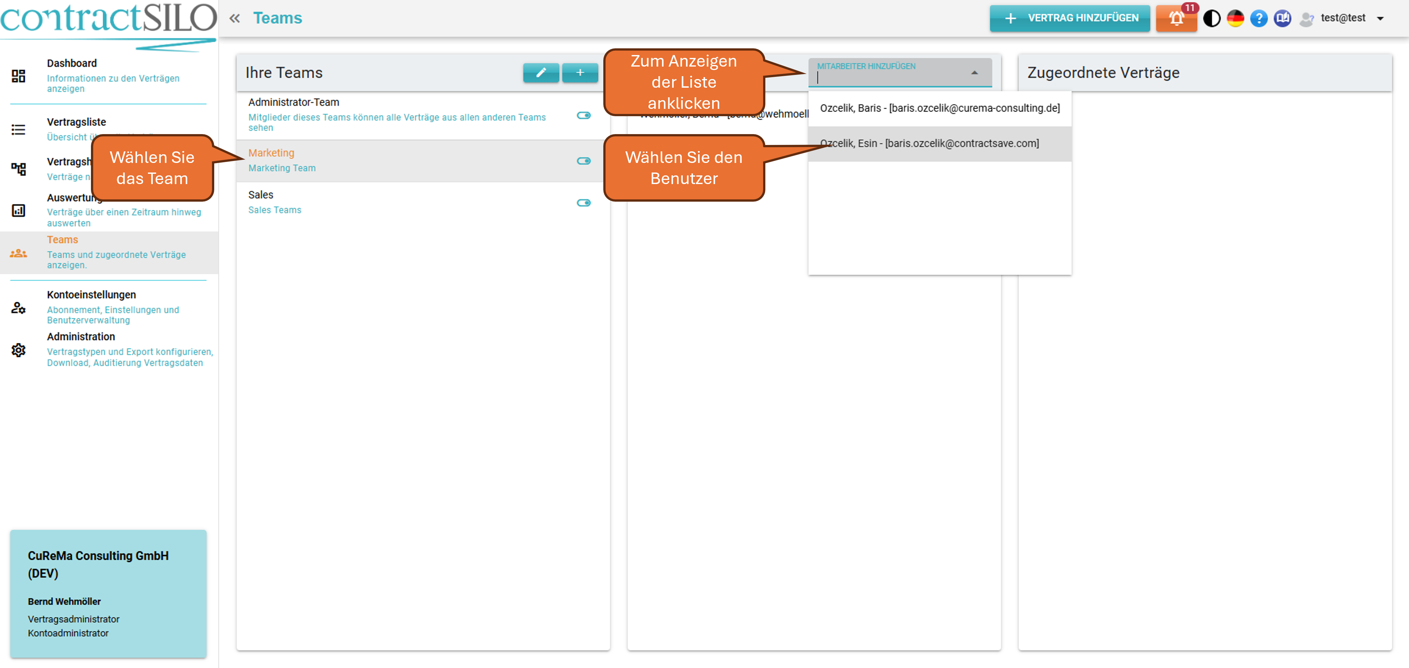The image size is (1409, 668).
Task: Toggle the Administrator-Team switch
Action: tap(584, 115)
